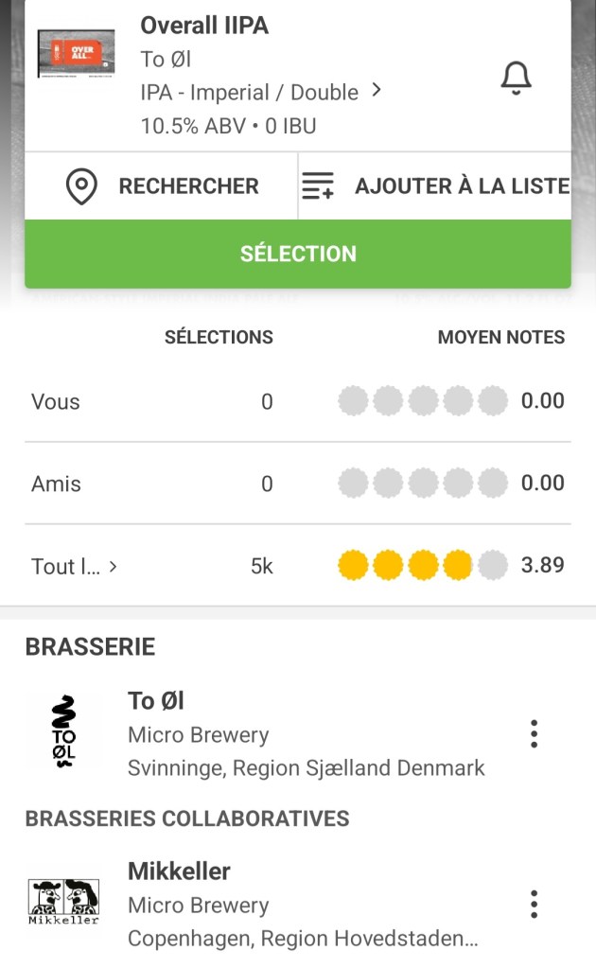This screenshot has height=968, width=596.
Task: Tap the To Øl brewery logo
Action: click(63, 731)
